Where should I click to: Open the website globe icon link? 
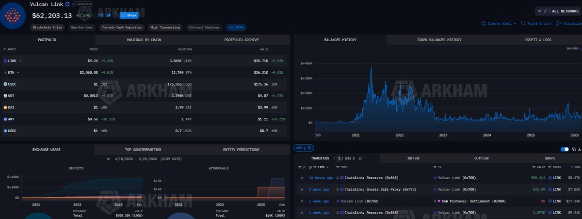(x=101, y=15)
